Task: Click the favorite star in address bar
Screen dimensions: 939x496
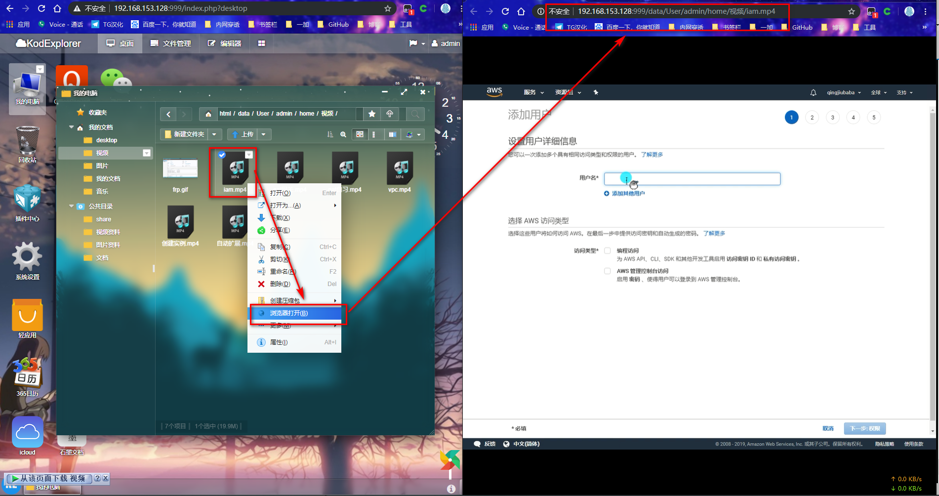Action: [x=372, y=114]
